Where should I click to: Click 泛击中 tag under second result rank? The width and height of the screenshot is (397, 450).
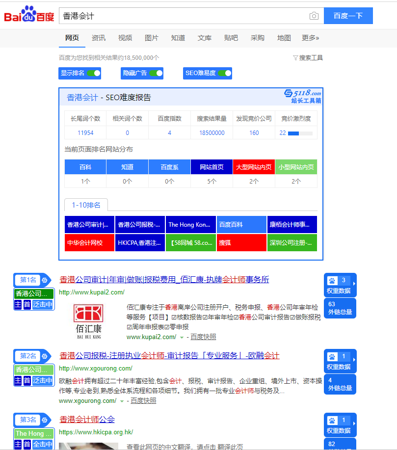point(43,380)
